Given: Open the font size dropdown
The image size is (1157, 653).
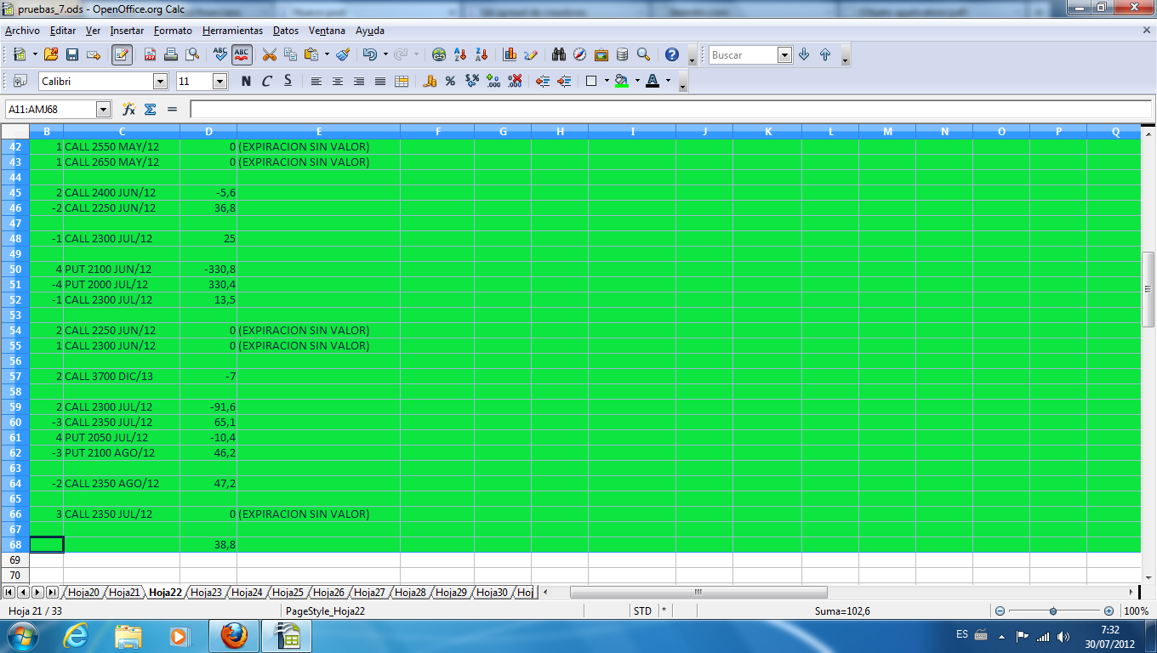Looking at the screenshot, I should click(x=219, y=82).
